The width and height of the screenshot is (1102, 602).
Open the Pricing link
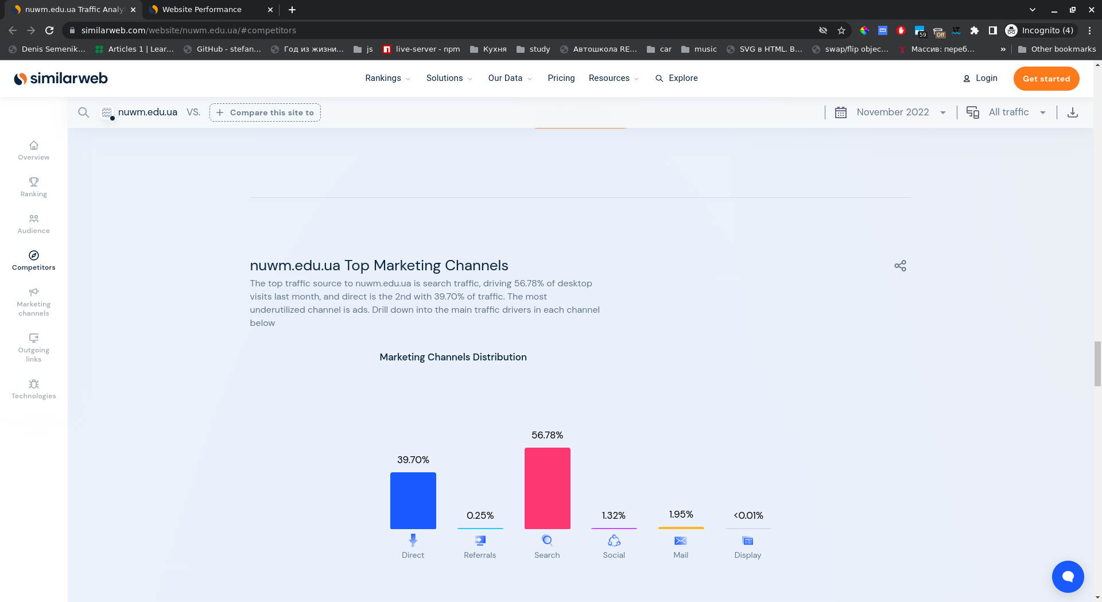tap(561, 78)
